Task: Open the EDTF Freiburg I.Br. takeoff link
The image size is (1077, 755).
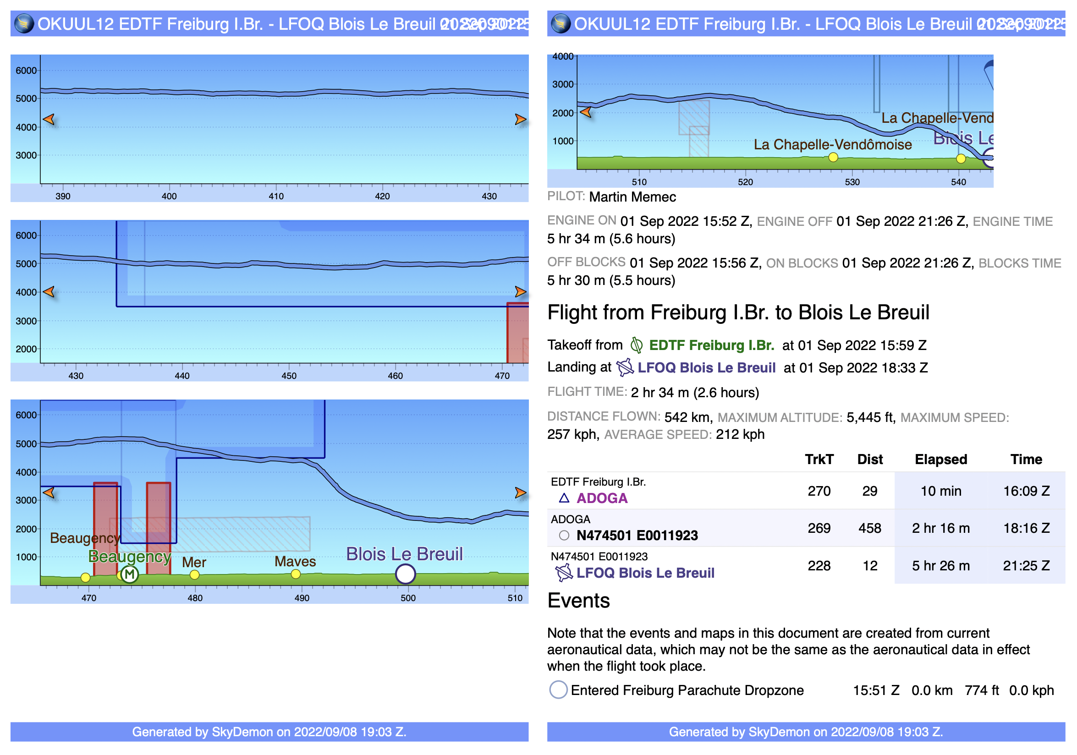Action: click(711, 345)
